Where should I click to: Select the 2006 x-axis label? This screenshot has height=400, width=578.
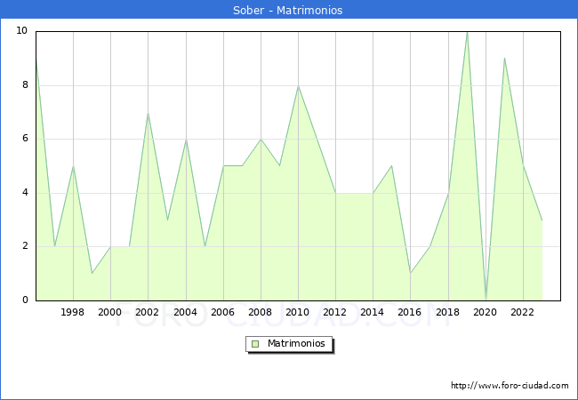pyautogui.click(x=222, y=312)
